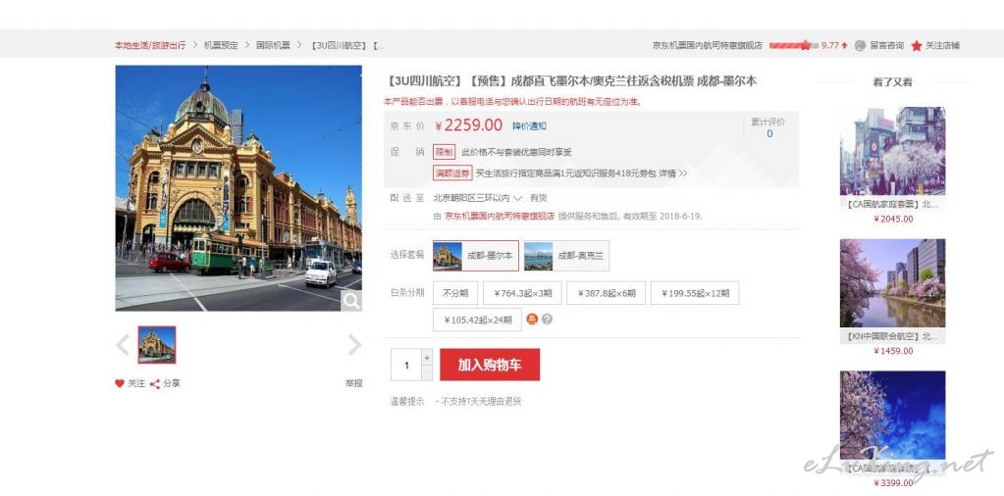This screenshot has height=496, width=1004.
Task: Open 本地生活/旅游出行 breadcrumb
Action: 150,45
